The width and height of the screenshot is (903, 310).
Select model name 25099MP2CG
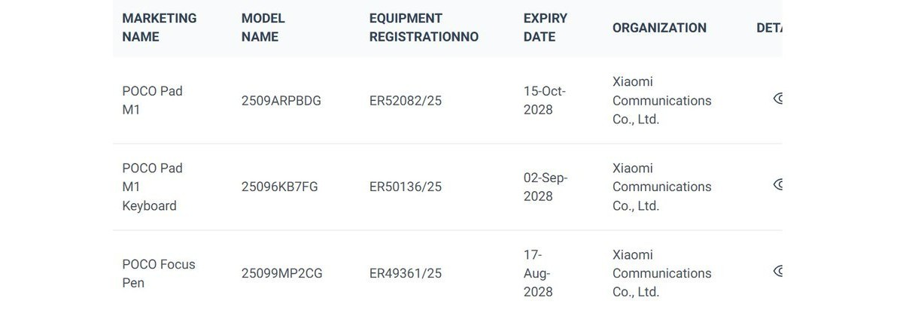281,273
